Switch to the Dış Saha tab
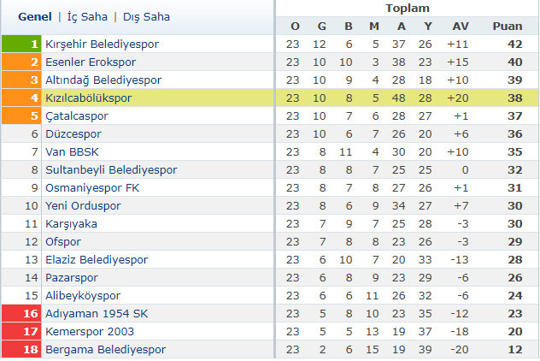Screen dimensions: 540x361 pyautogui.click(x=146, y=16)
